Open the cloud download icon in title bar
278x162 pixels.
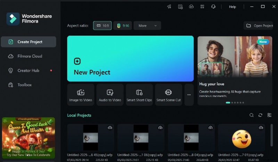[191, 7]
